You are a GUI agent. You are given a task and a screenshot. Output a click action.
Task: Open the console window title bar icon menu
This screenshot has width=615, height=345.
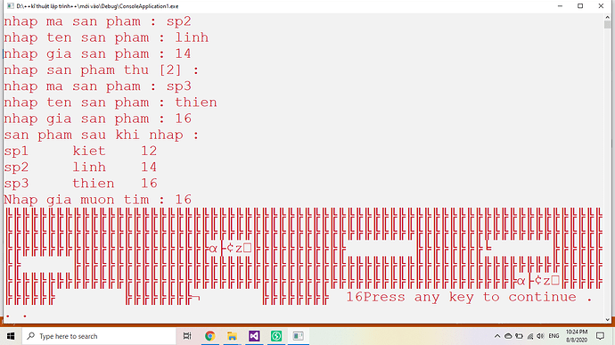pyautogui.click(x=11, y=6)
